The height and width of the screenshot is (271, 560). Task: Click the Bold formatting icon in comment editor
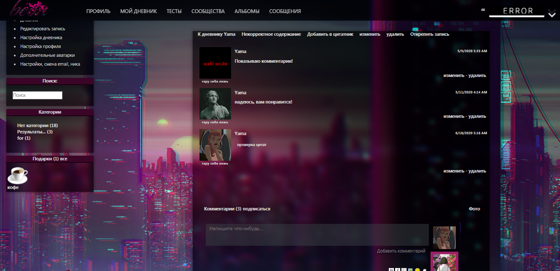[x=391, y=269]
